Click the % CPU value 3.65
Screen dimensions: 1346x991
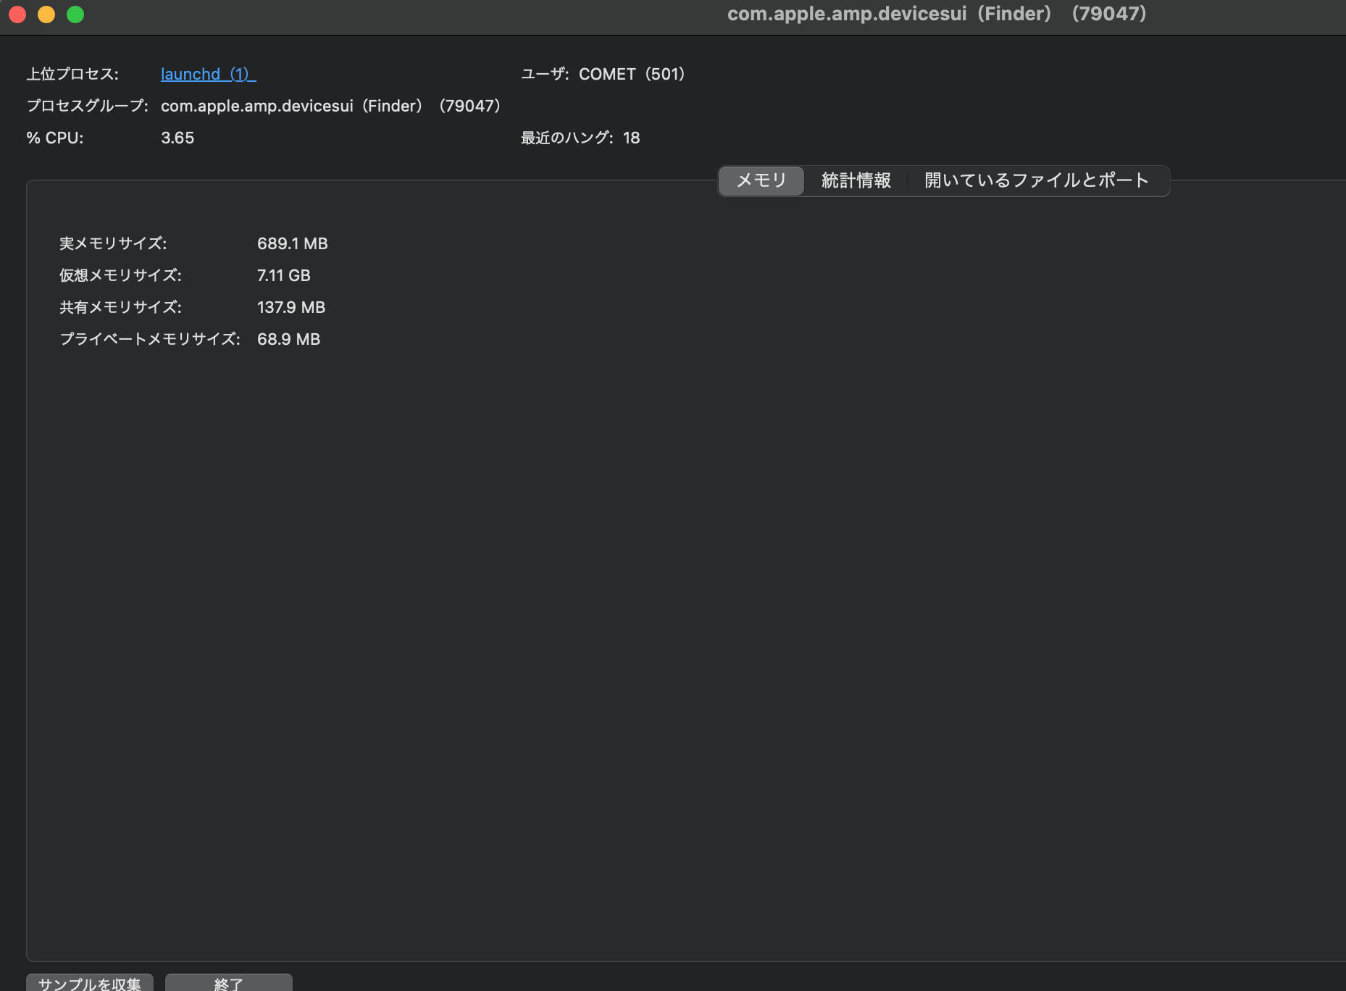[x=177, y=138]
